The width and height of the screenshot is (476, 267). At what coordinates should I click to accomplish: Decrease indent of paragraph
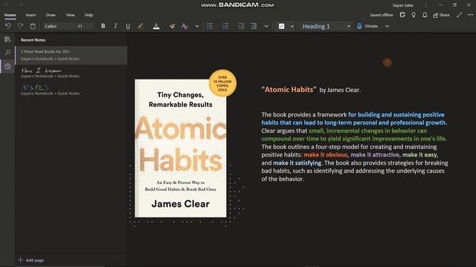[241, 26]
